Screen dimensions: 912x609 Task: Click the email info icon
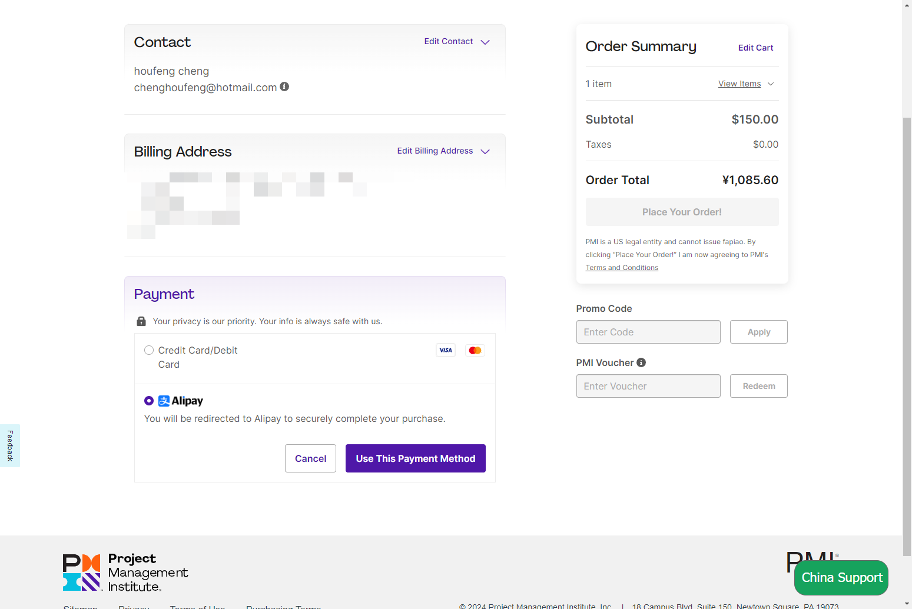(x=284, y=86)
